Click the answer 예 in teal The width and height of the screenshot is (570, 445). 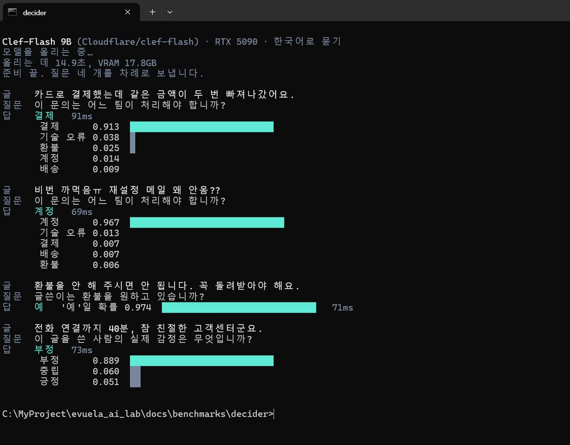[39, 307]
